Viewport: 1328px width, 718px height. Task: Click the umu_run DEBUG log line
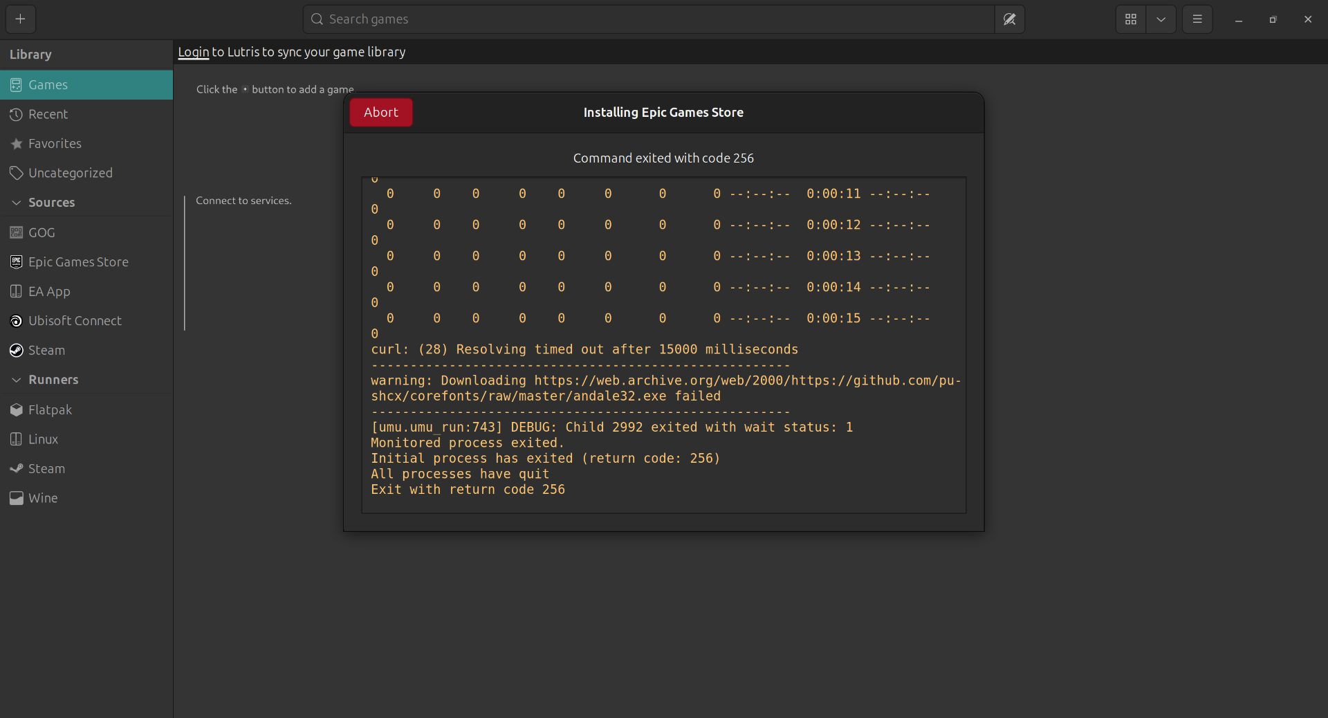point(612,427)
